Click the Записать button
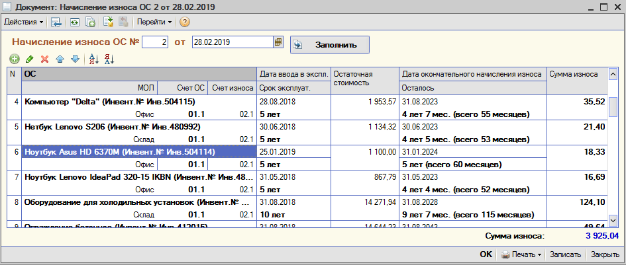Screen dimensions: 626x265 [x=565, y=254]
